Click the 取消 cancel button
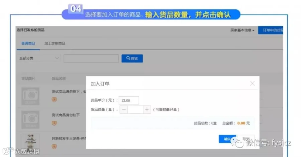The height and width of the screenshot is (157, 301). pyautogui.click(x=246, y=139)
